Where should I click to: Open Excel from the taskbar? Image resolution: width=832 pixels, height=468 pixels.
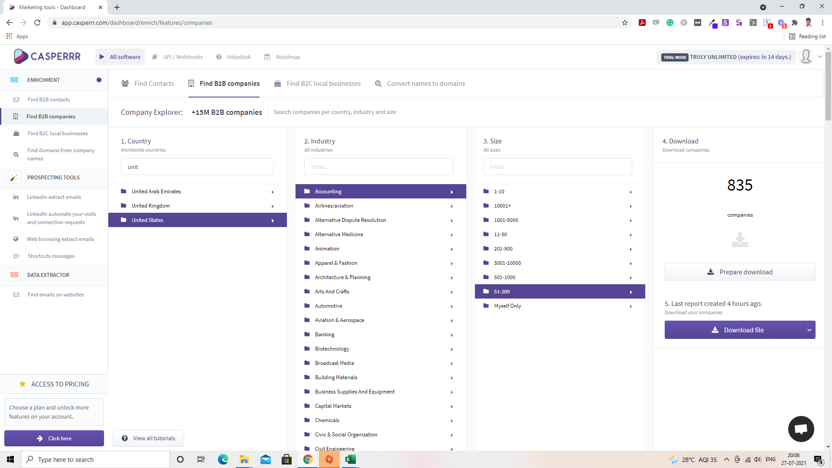click(350, 459)
